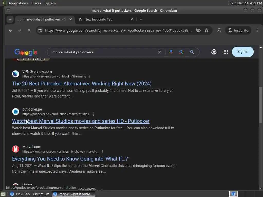Open the System menu

click(x=50, y=3)
